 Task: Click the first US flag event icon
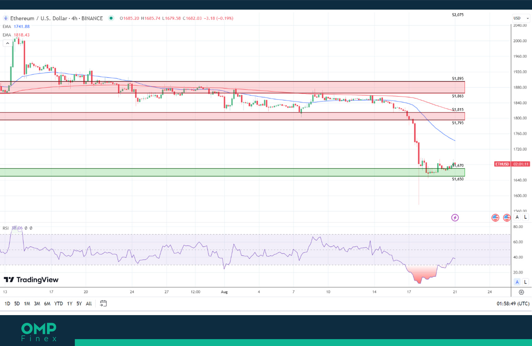(x=495, y=218)
